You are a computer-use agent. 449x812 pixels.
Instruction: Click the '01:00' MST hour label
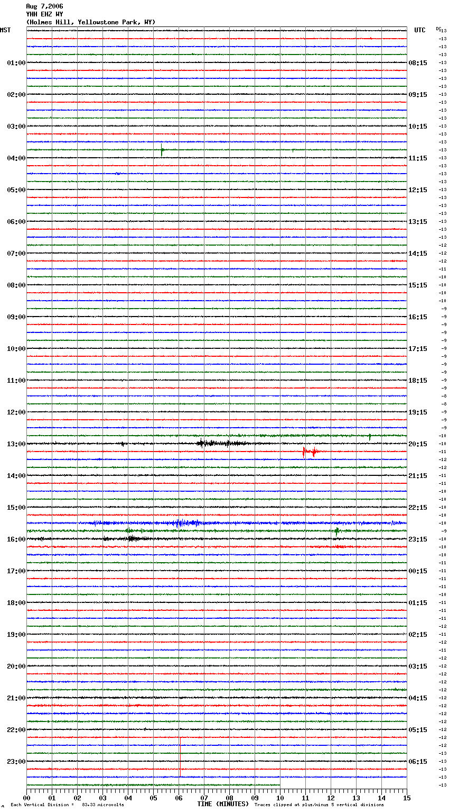pos(16,63)
